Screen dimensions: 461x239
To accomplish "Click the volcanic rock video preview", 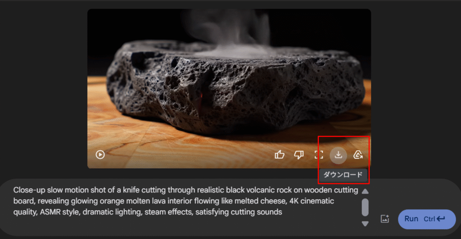I will (x=229, y=89).
